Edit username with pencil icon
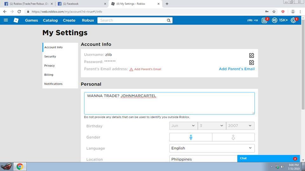The height and width of the screenshot is (171, 305). (x=252, y=56)
